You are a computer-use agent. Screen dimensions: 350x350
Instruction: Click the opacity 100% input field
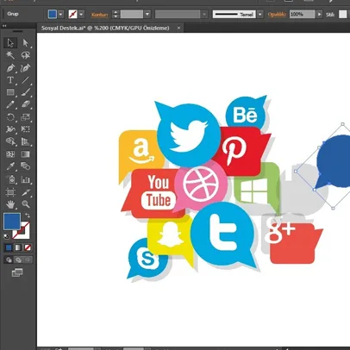coord(302,14)
